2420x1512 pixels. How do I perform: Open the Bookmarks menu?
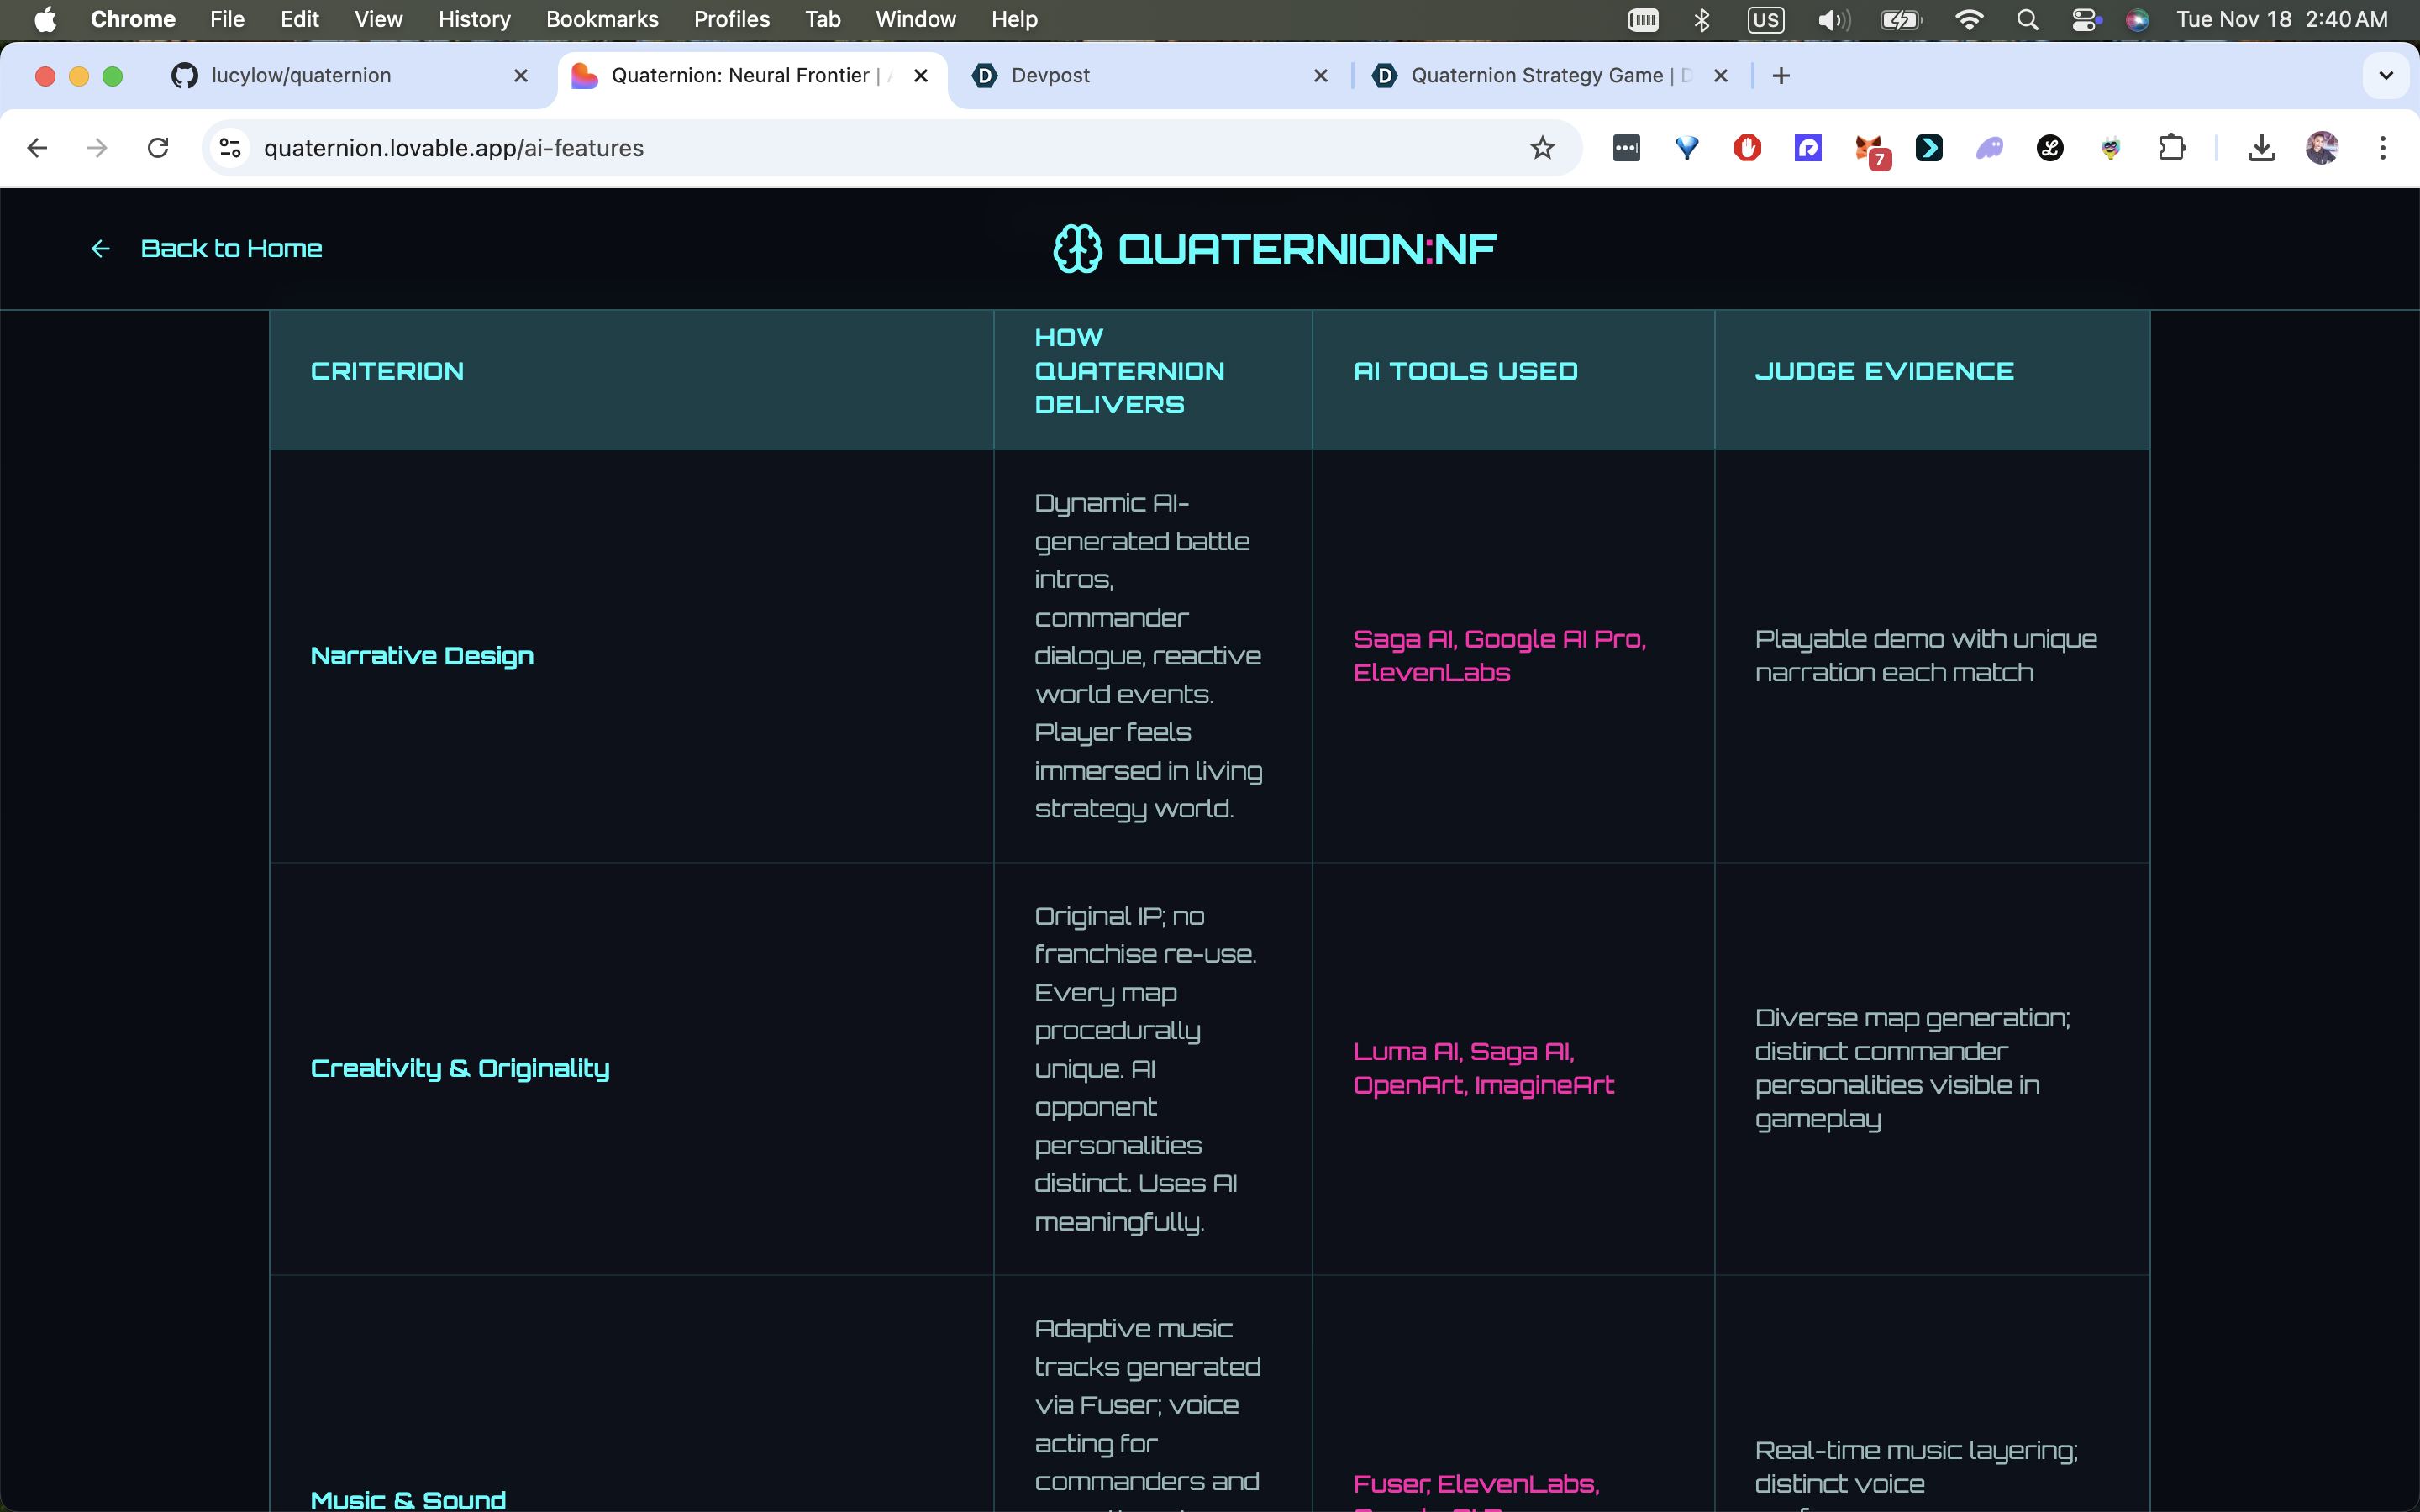pyautogui.click(x=601, y=19)
